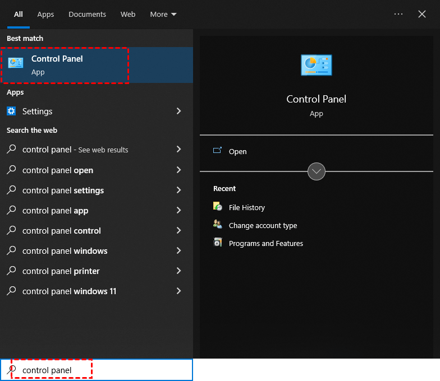Screen dimensions: 440x381
Task: Switch to the All tab
Action: coord(18,15)
